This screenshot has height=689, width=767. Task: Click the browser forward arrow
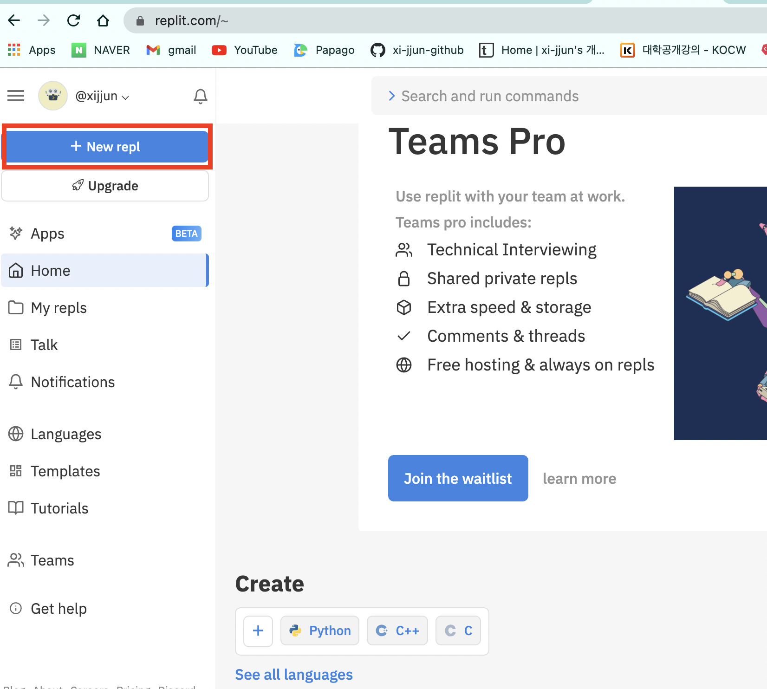[44, 20]
